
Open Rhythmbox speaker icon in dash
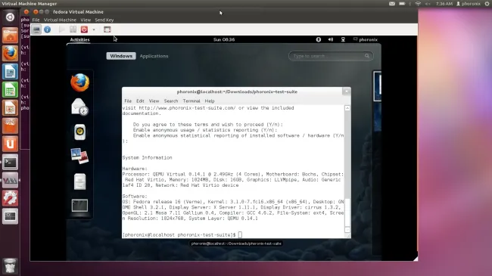(x=79, y=132)
